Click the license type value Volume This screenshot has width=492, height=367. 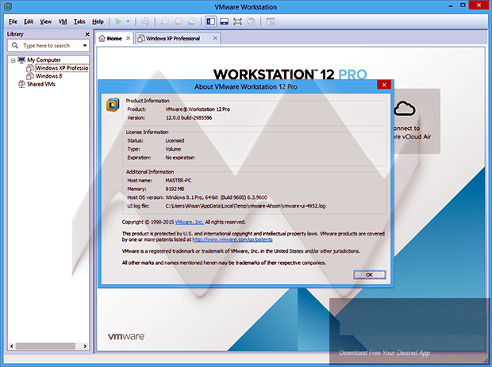click(x=173, y=149)
